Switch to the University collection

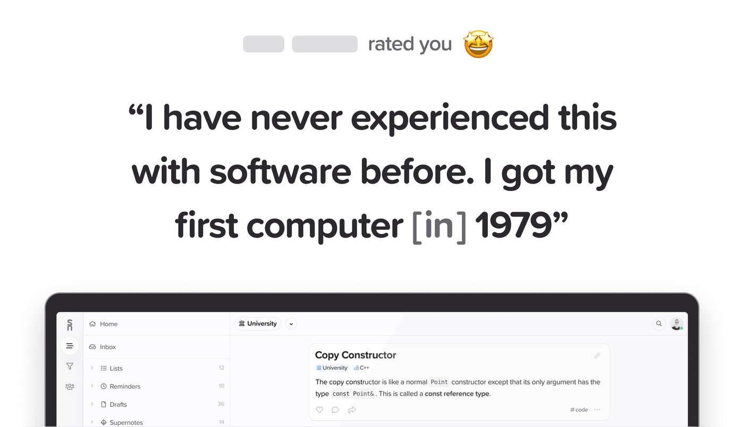click(x=257, y=323)
